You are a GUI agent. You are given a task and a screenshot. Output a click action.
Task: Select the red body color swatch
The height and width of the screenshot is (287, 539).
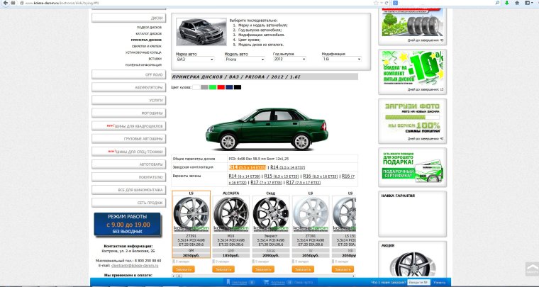click(x=221, y=86)
